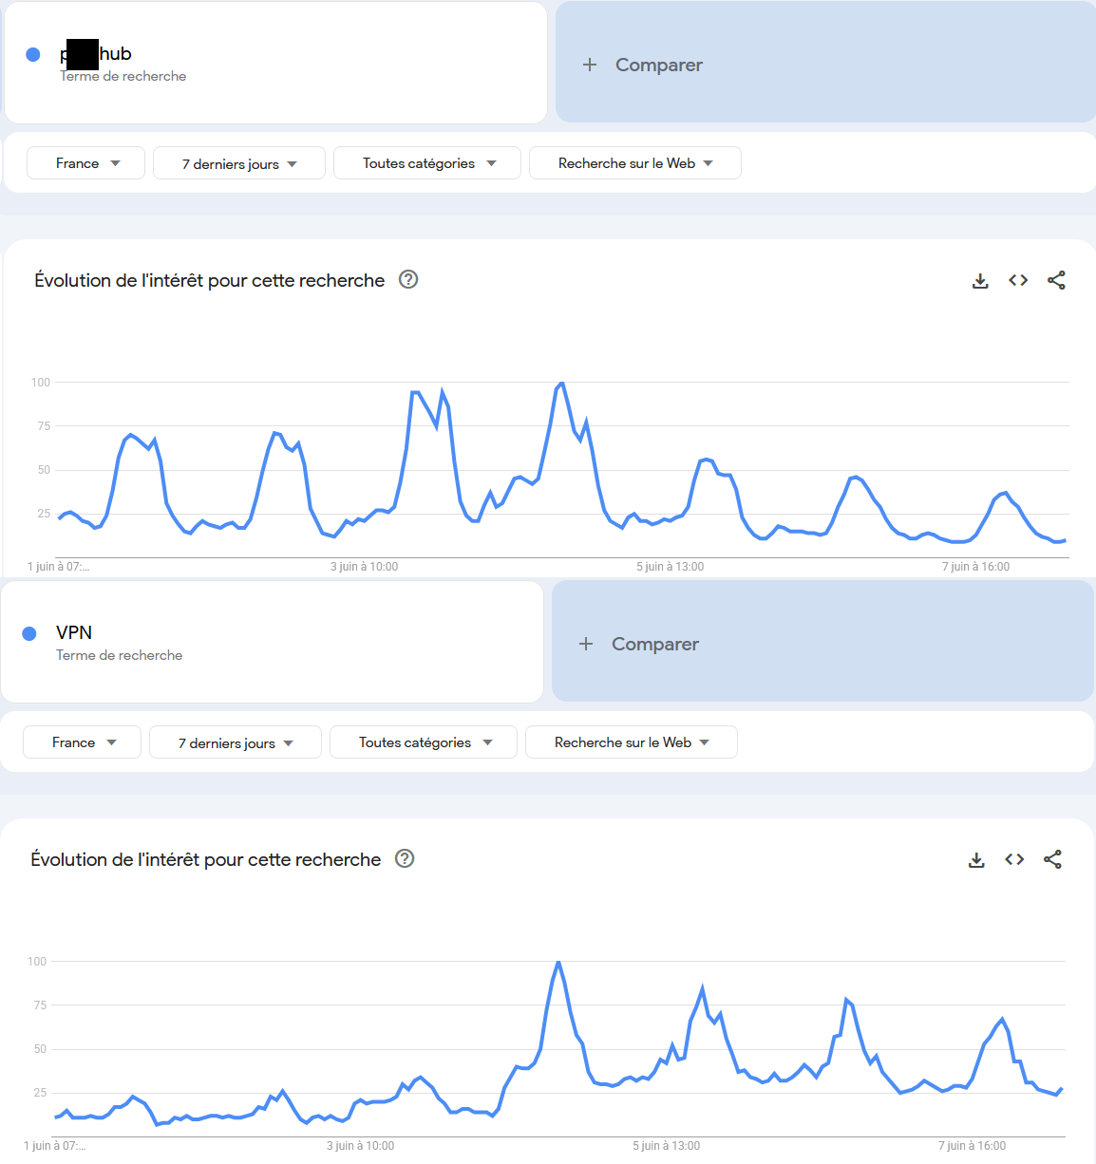The width and height of the screenshot is (1096, 1164).
Task: Expand the top 'Toutes catégories' dropdown
Action: tap(427, 163)
